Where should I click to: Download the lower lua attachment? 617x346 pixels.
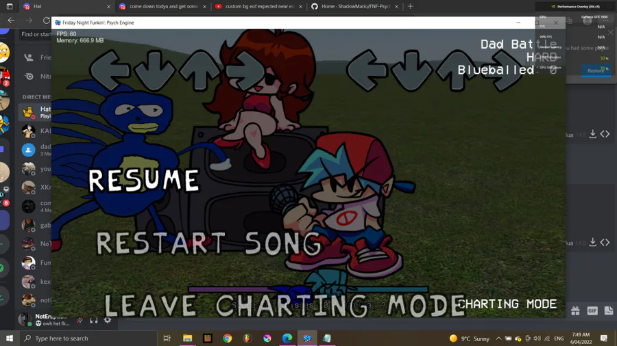click(x=592, y=243)
